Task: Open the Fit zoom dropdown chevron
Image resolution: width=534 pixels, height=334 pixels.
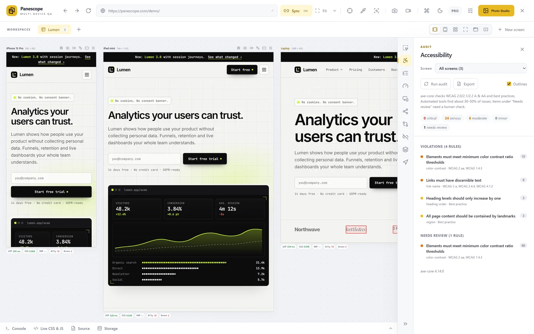Action: coord(334,11)
